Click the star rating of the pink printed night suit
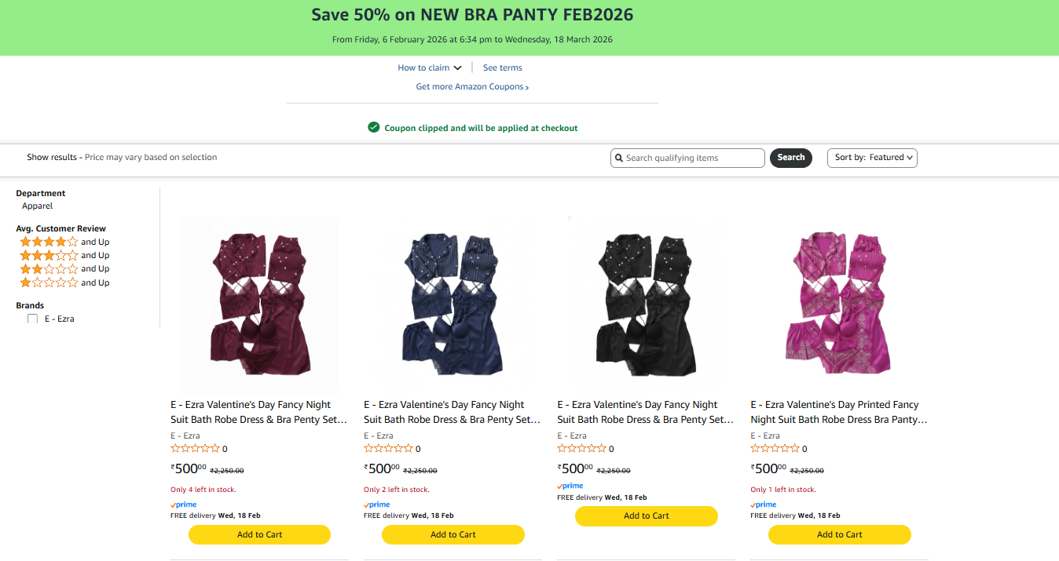1059x561 pixels. tap(775, 449)
